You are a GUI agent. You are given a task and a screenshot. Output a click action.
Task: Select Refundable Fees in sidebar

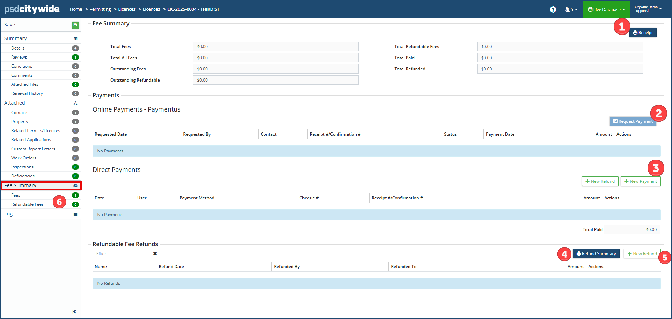(x=27, y=204)
